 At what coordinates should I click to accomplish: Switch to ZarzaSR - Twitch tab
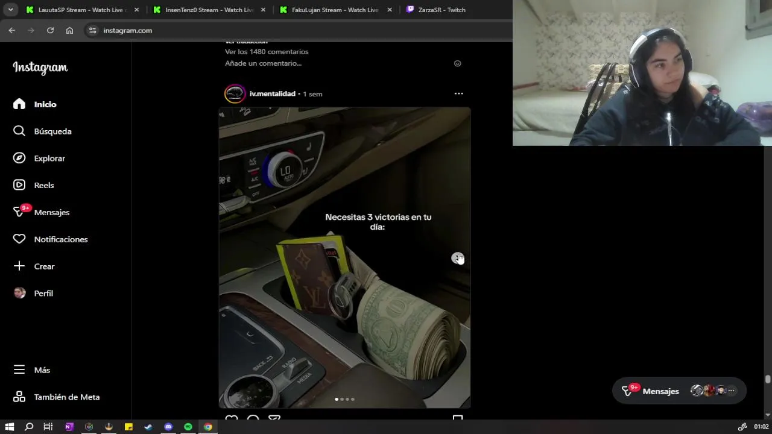pyautogui.click(x=441, y=10)
